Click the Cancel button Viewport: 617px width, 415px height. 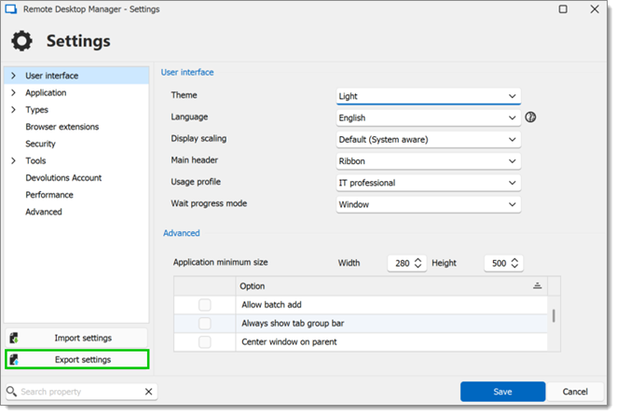tap(575, 392)
